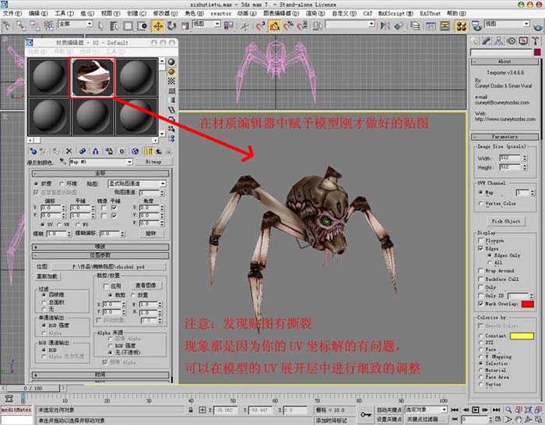Viewport: 545px width, 425px height.
Task: Collapse the About rollout
Action: (x=505, y=61)
